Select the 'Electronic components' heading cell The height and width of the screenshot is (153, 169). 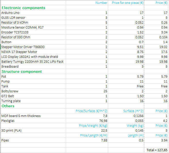pyautogui.click(x=33, y=8)
